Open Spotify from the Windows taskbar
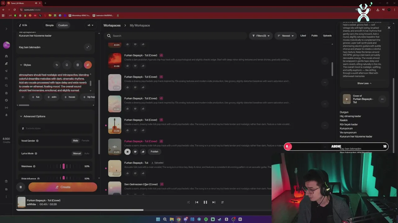 pos(206,219)
